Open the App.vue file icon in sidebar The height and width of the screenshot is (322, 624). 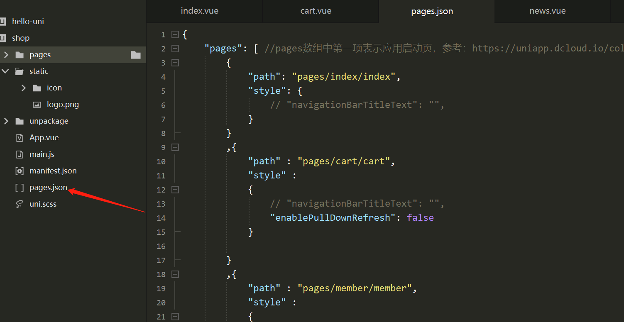(20, 137)
